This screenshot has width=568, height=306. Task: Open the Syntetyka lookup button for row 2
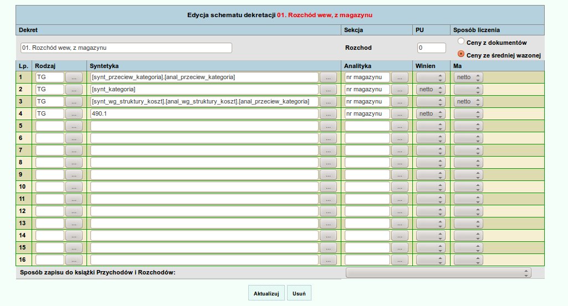tap(328, 90)
